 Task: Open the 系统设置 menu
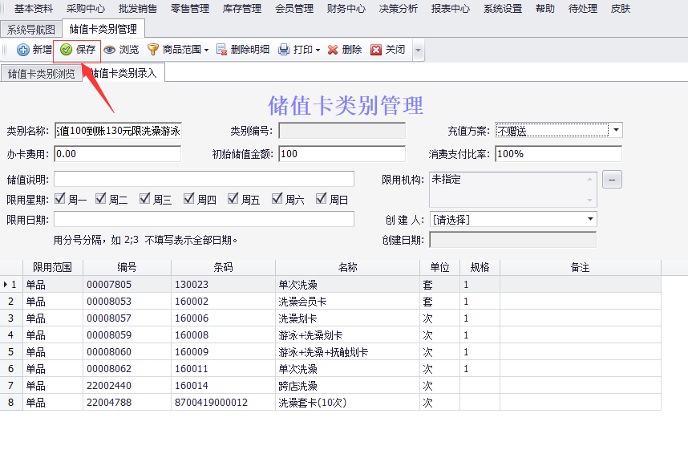click(x=503, y=8)
